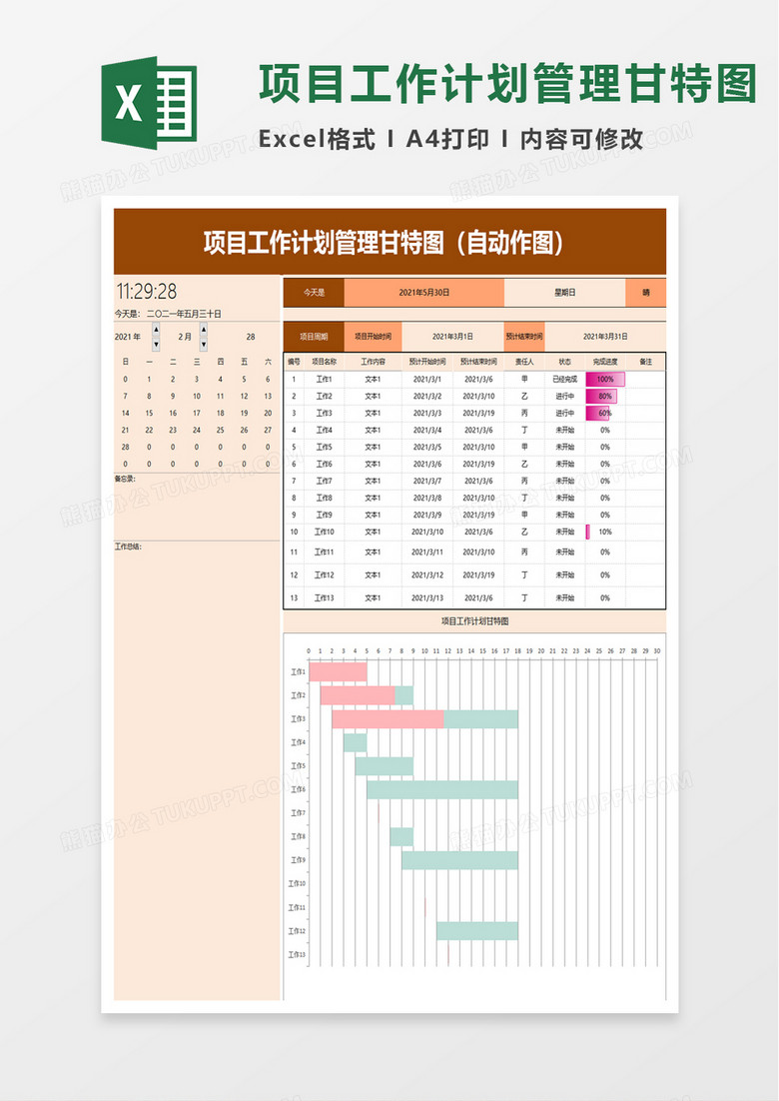
Task: Select the green 工作6 bar in Gantt chart
Action: click(441, 790)
